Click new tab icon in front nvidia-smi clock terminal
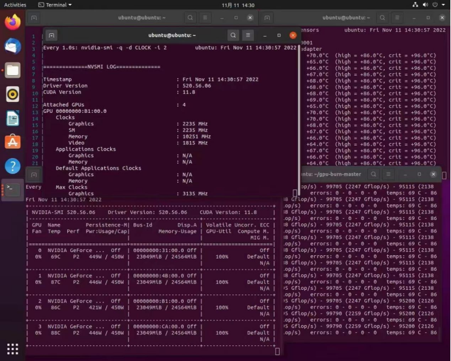Image resolution: width=451 pixels, height=361 pixels. coord(51,35)
